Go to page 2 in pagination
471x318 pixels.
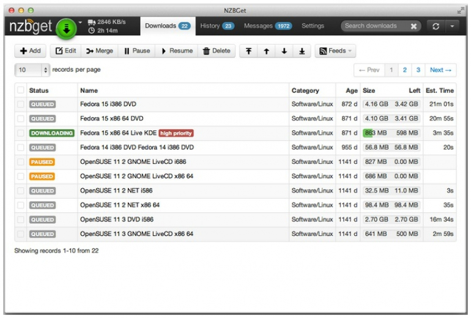404,70
